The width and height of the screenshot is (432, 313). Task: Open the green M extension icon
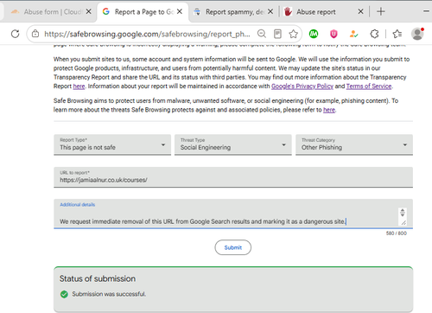[314, 34]
